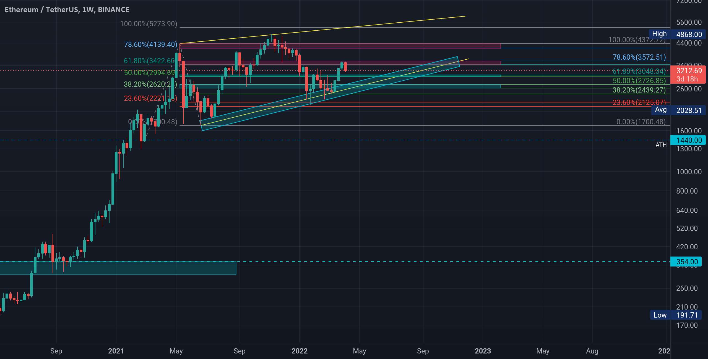Click the left 38.20% Fibonacci label near 2620
Image resolution: width=708 pixels, height=359 pixels.
point(150,84)
